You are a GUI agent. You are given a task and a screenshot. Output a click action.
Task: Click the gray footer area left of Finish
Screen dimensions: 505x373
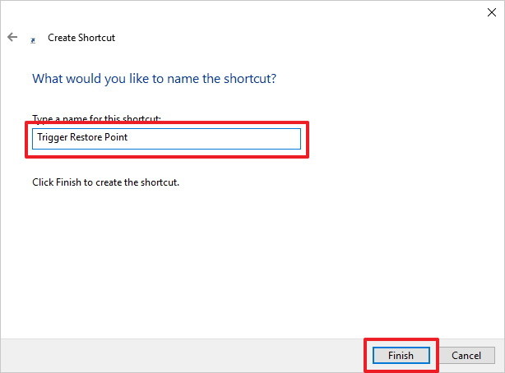click(181, 355)
